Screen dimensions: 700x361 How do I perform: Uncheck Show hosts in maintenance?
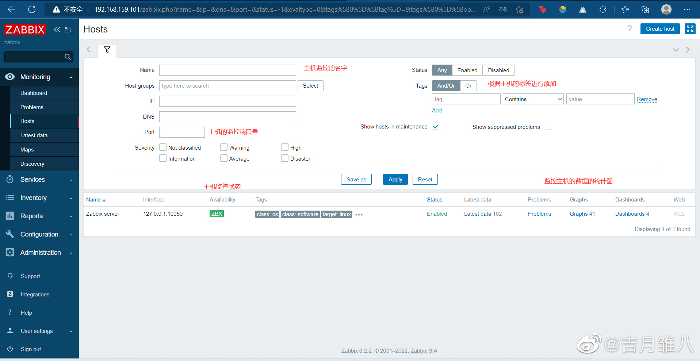click(436, 126)
